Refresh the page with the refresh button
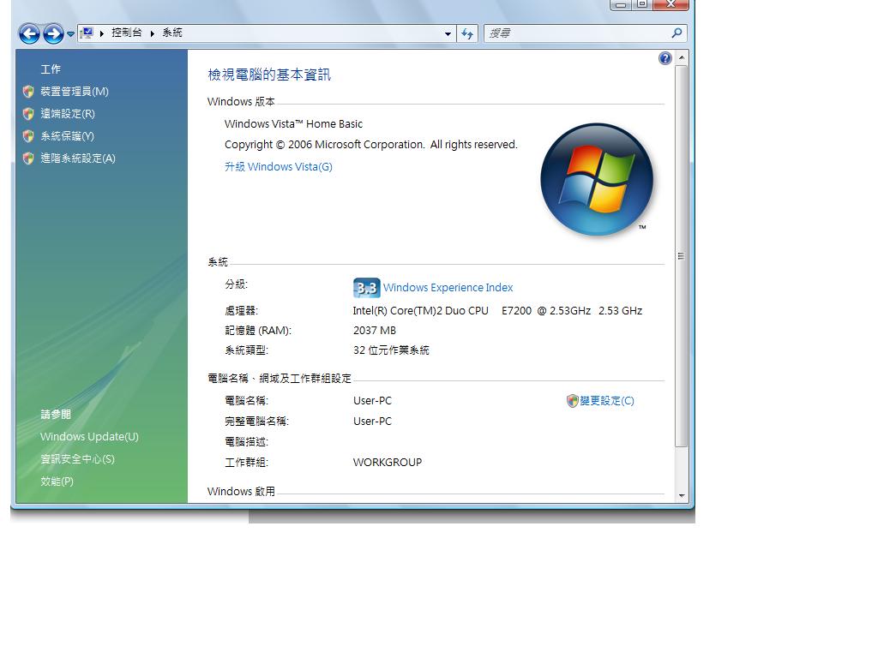Image resolution: width=878 pixels, height=658 pixels. (x=467, y=33)
